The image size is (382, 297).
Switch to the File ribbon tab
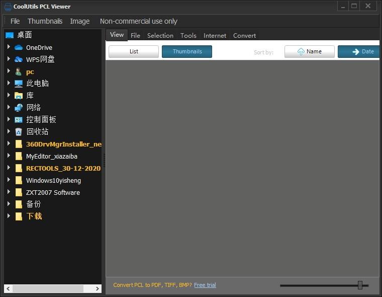click(135, 36)
